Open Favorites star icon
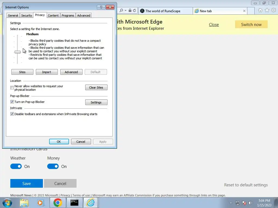 click(x=267, y=10)
